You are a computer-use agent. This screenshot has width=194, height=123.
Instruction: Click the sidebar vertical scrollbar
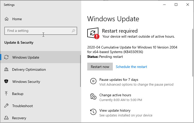[80, 71]
